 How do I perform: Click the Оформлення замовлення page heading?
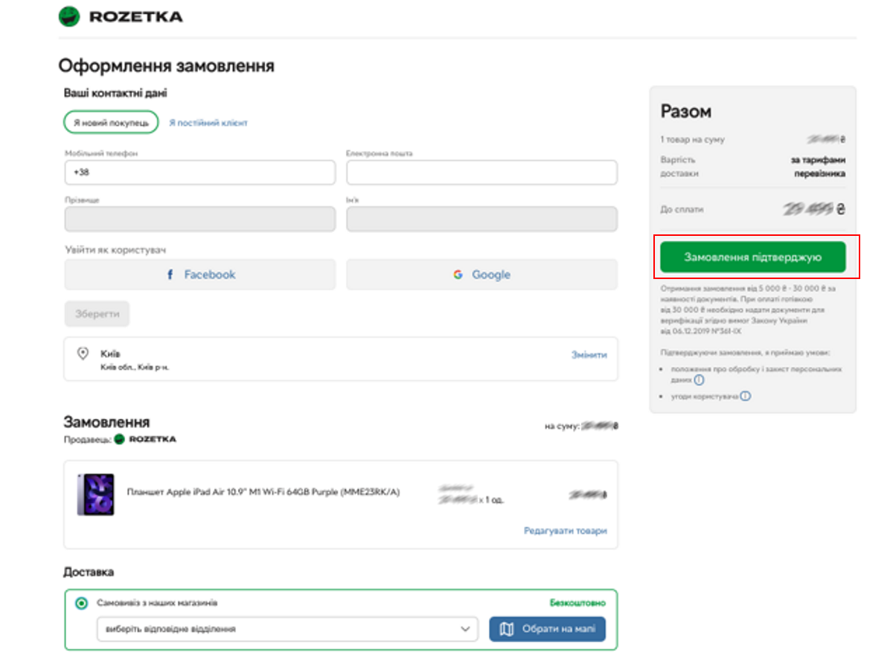point(167,65)
